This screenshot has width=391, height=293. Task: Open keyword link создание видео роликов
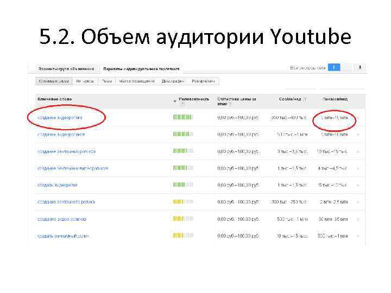point(62,219)
